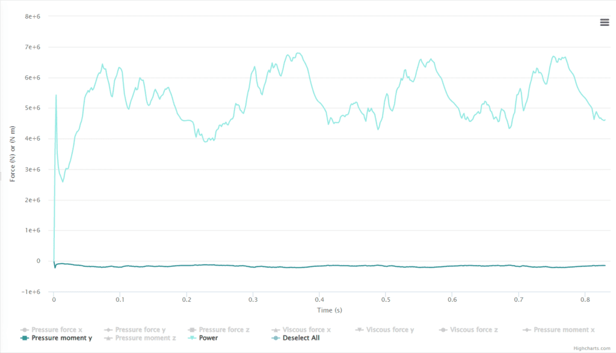The image size is (616, 353).
Task: Click the Viscous force y legend marker icon
Action: click(x=359, y=330)
